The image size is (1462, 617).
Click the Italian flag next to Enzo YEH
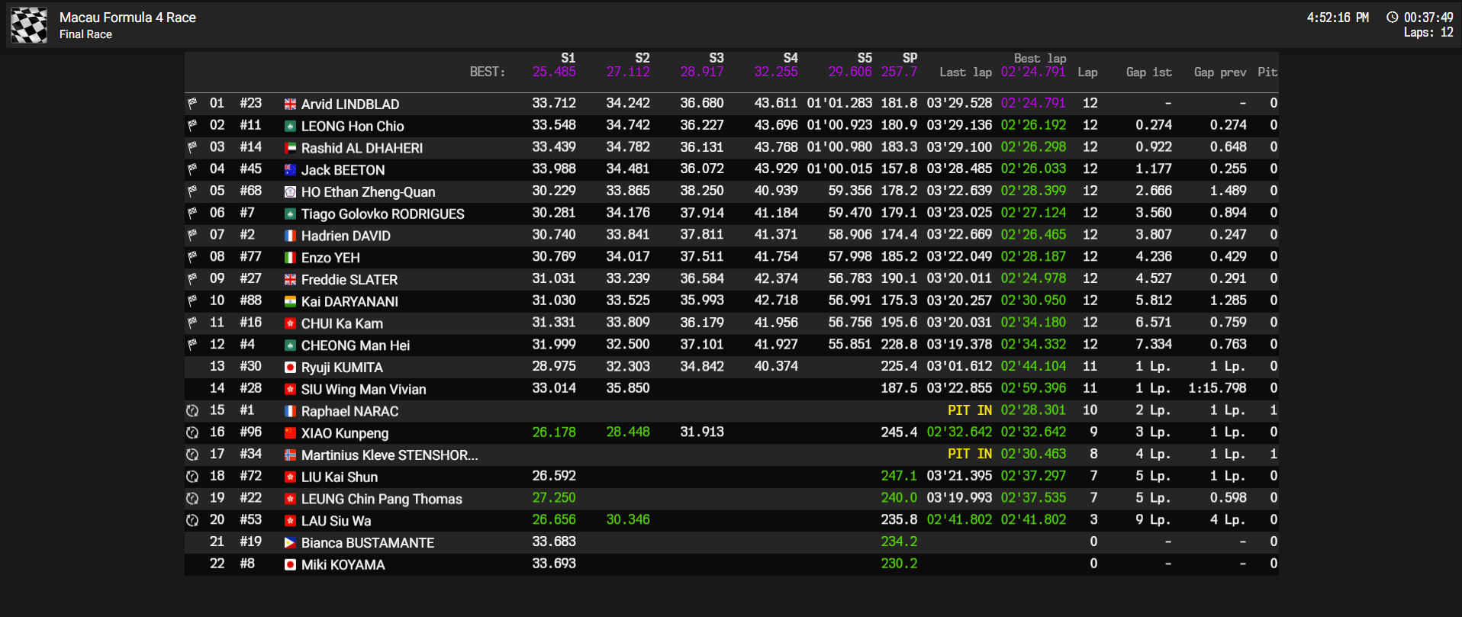[290, 258]
